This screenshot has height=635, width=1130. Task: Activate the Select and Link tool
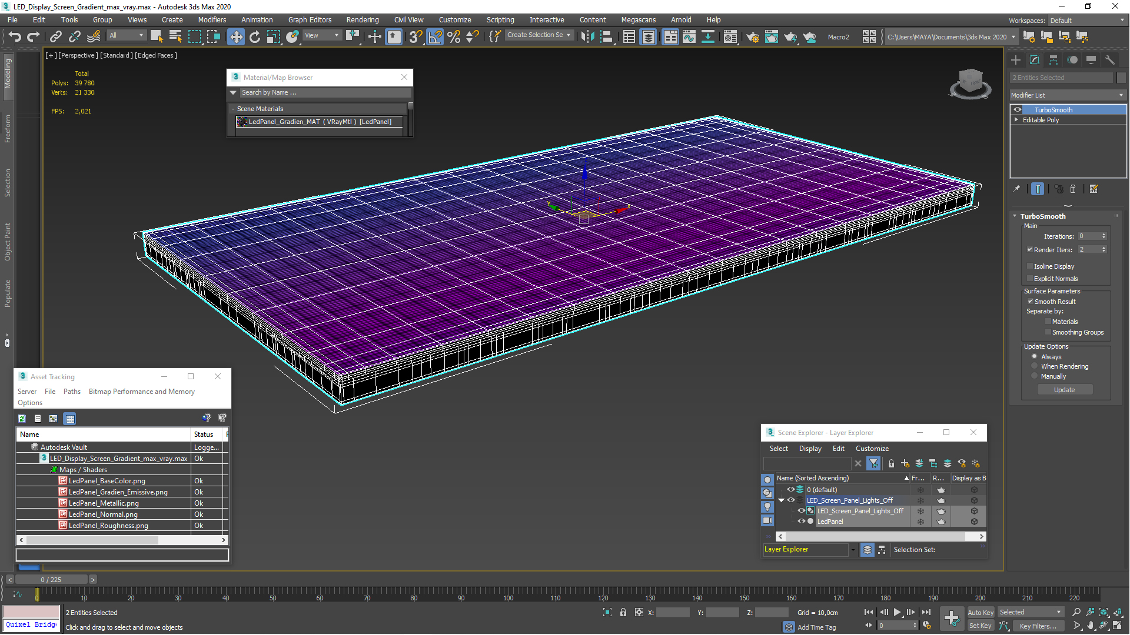55,37
